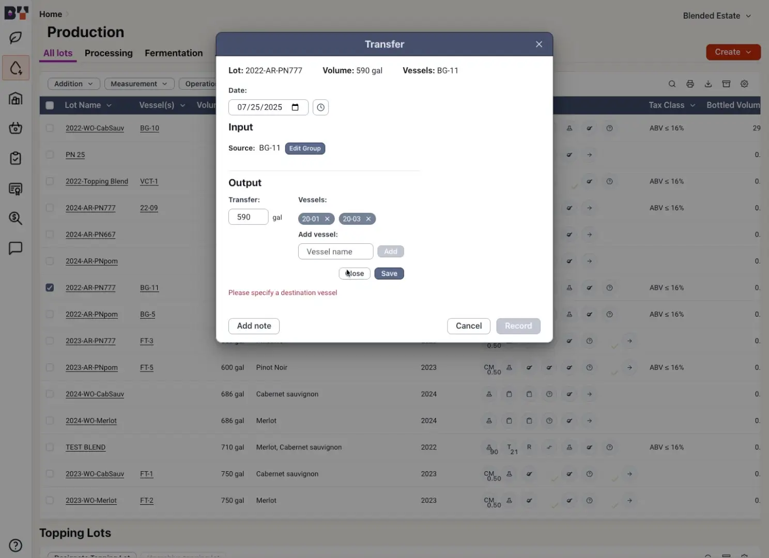Click the clock icon beside date field

[320, 107]
